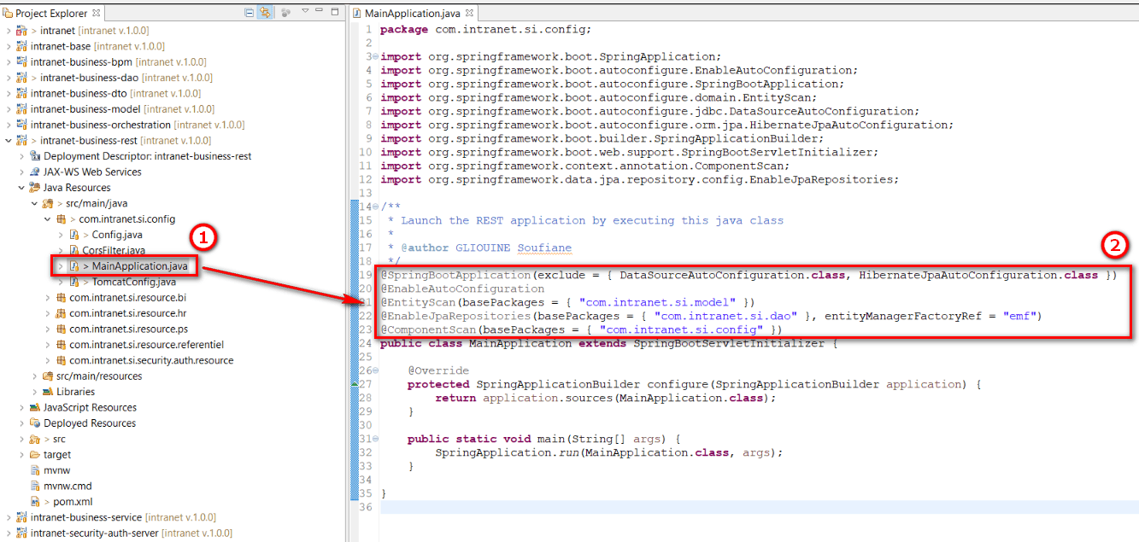Screen dimensions: 1139x542
Task: Collapse the intranet-business-rest project
Action: point(7,140)
